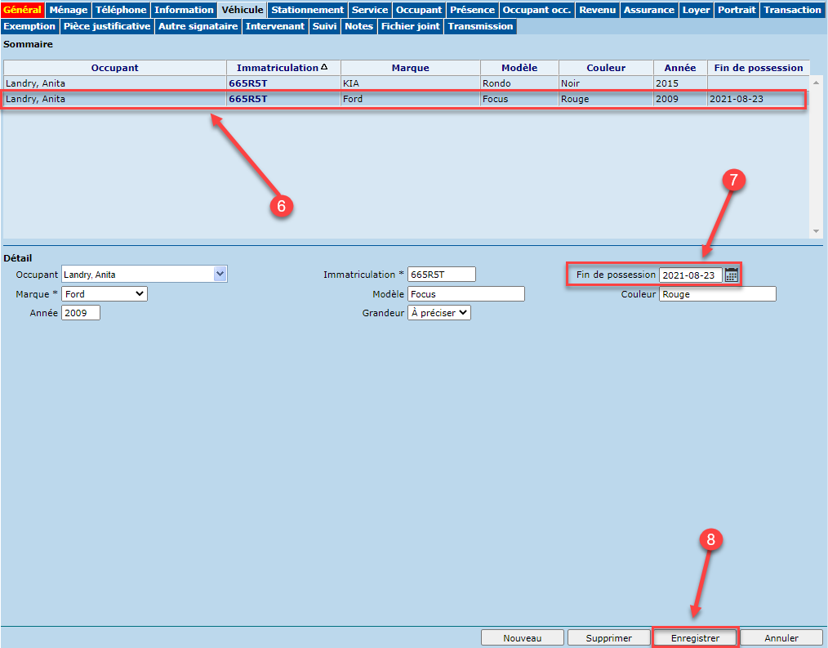Open the Grandeur dropdown
The width and height of the screenshot is (828, 648).
[439, 313]
